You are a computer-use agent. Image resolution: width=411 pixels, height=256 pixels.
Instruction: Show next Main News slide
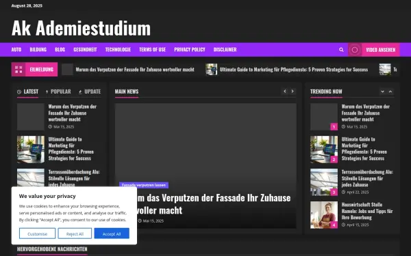click(x=292, y=91)
